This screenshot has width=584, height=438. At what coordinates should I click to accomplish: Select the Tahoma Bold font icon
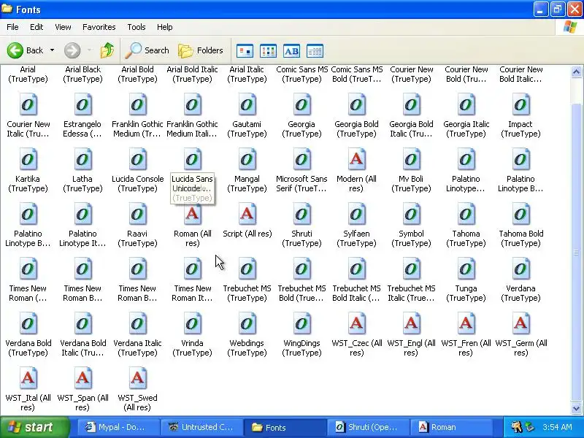(x=520, y=214)
